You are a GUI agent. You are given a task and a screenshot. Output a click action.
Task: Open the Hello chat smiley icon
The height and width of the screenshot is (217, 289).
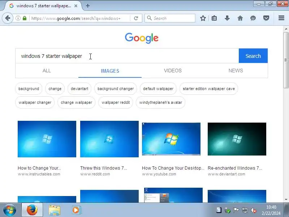pyautogui.click(x=253, y=18)
